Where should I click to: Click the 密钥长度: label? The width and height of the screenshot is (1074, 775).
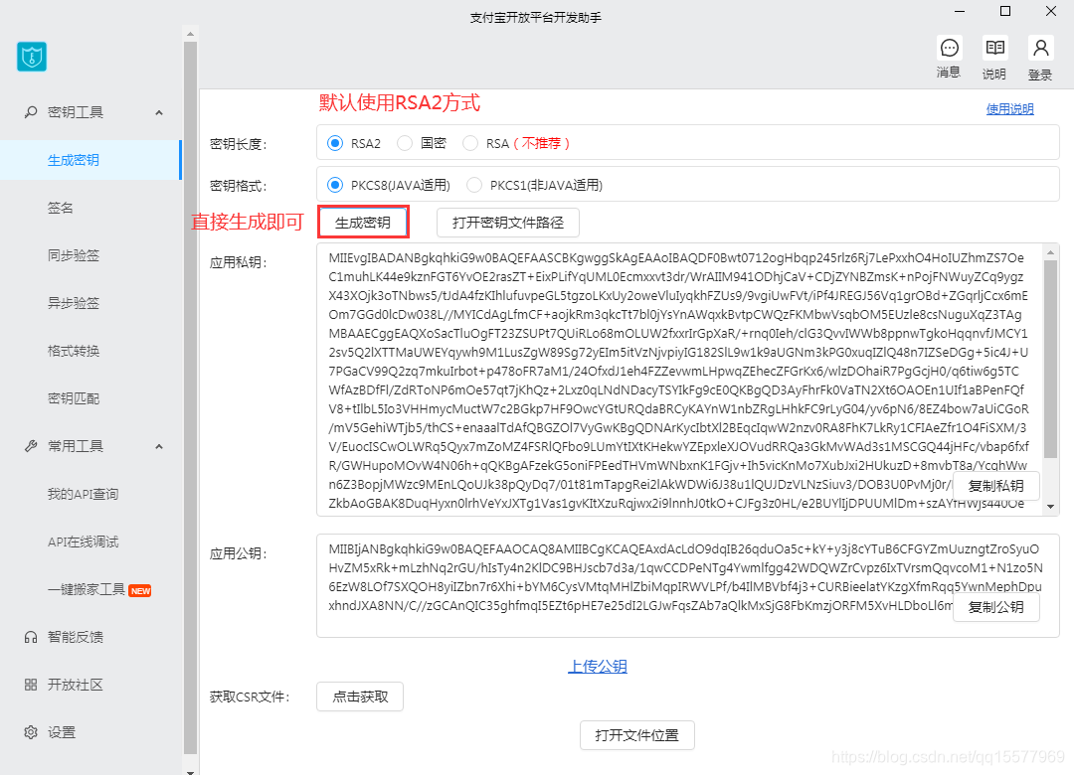click(238, 144)
